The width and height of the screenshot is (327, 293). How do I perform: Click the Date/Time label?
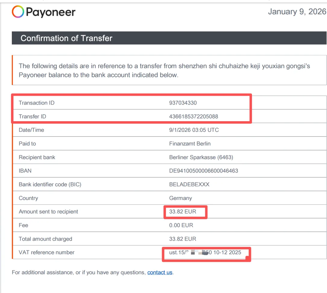coord(31,130)
